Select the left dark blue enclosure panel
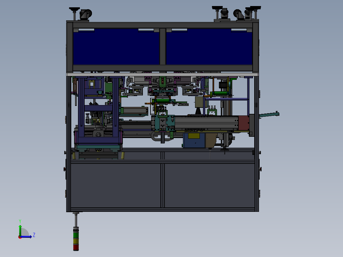Image resolution: width=343 pixels, height=257 pixels. 116,46
